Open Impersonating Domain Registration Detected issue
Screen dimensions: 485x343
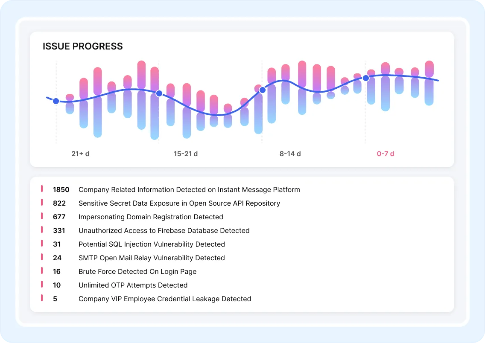(151, 217)
